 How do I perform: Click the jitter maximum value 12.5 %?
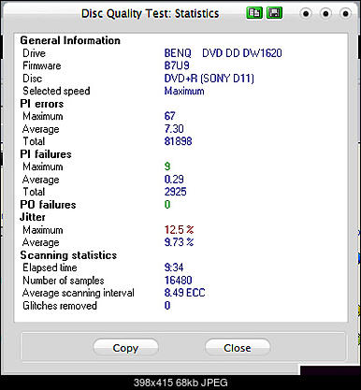tap(180, 230)
